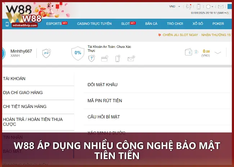Verify the email envelope icon under account safety
Image resolution: width=234 pixels, height=167 pixels.
(131, 59)
